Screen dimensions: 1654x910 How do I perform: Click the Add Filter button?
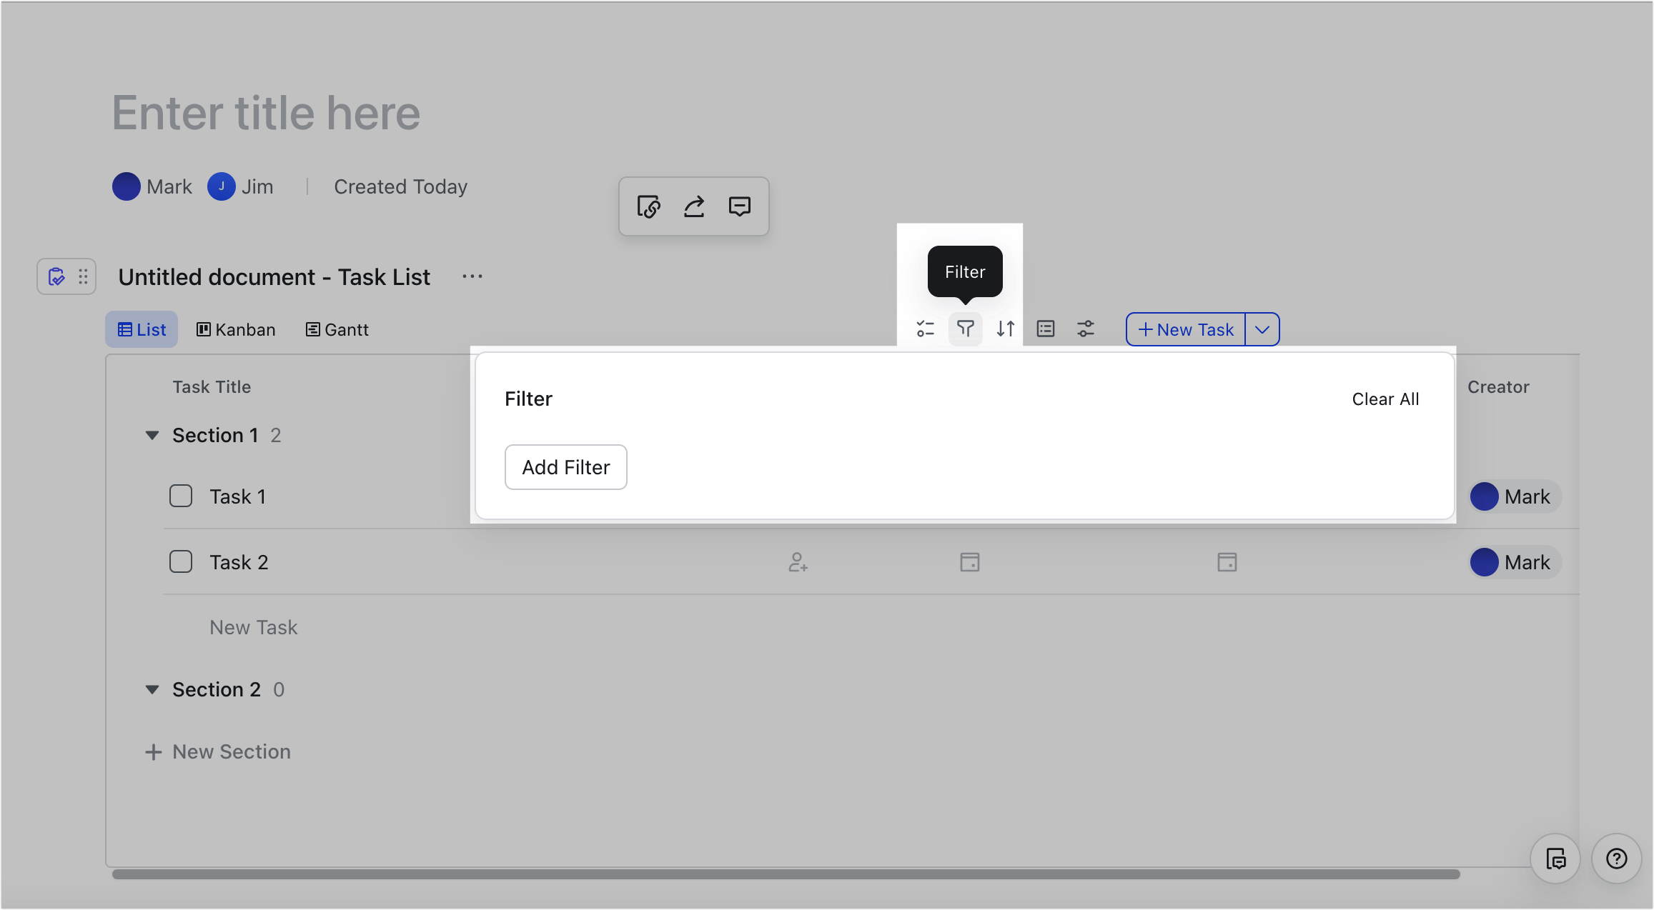click(566, 467)
